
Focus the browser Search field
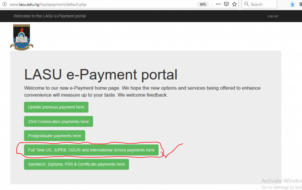[259, 4]
